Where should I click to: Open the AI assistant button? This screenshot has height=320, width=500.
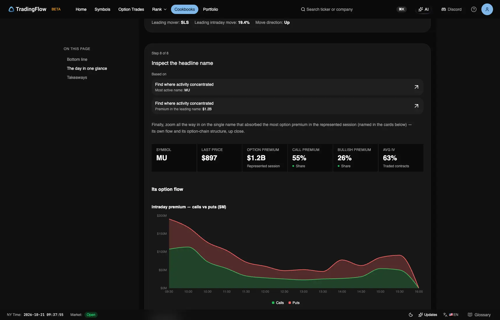click(x=423, y=9)
